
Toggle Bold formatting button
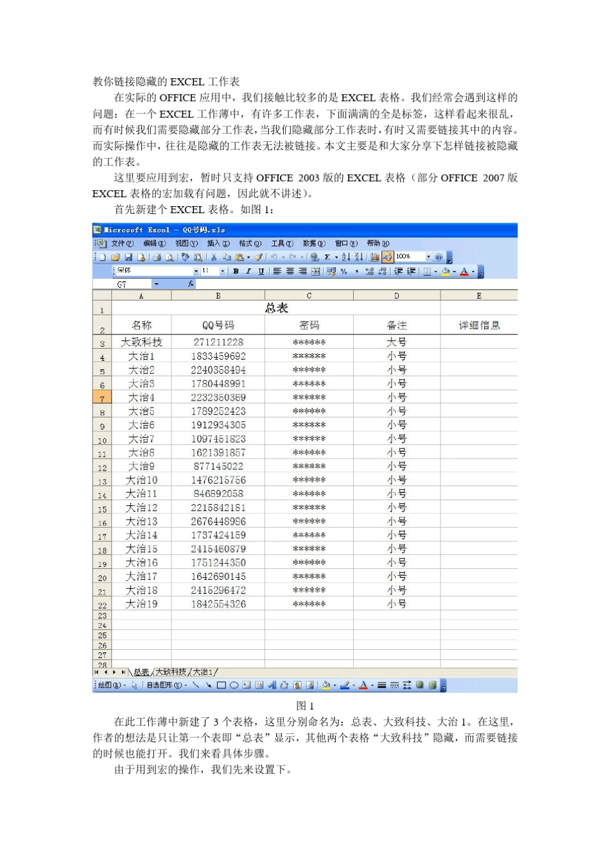[236, 272]
